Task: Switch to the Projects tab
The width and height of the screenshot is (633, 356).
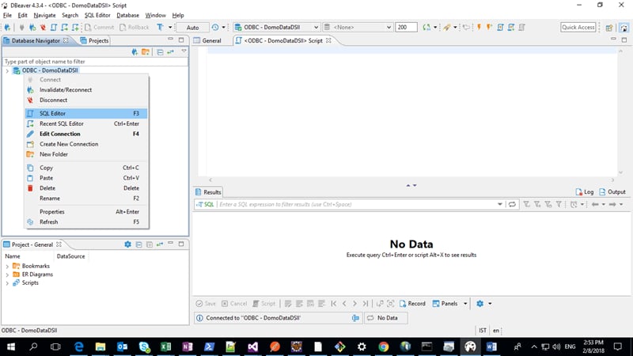Action: pos(94,40)
